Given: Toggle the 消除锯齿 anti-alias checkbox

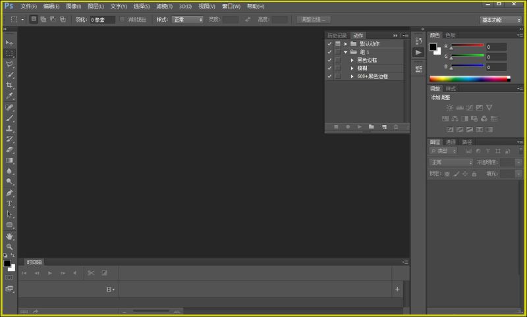Looking at the screenshot, I should 123,20.
